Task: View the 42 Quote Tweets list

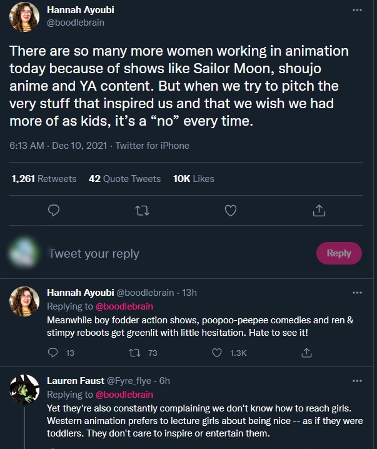Action: (x=124, y=179)
